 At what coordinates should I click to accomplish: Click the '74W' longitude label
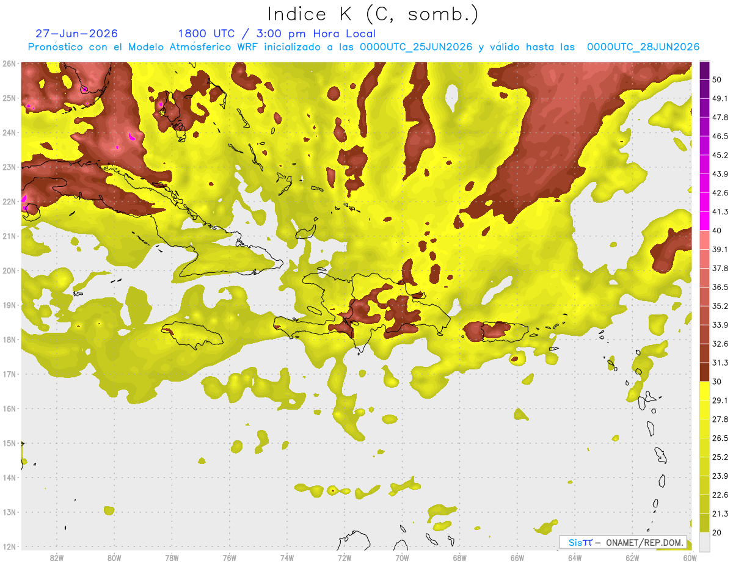[x=287, y=558]
